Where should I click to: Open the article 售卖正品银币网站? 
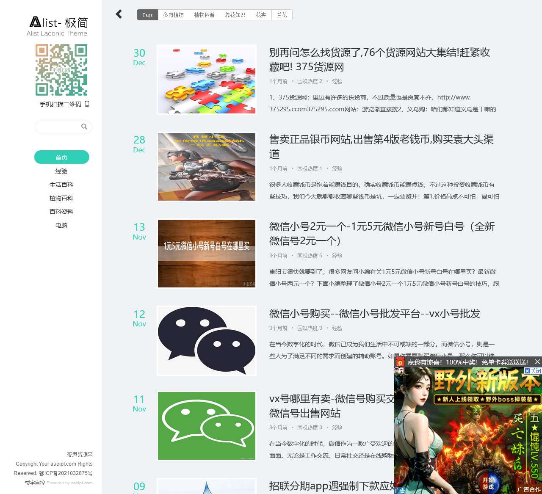382,146
